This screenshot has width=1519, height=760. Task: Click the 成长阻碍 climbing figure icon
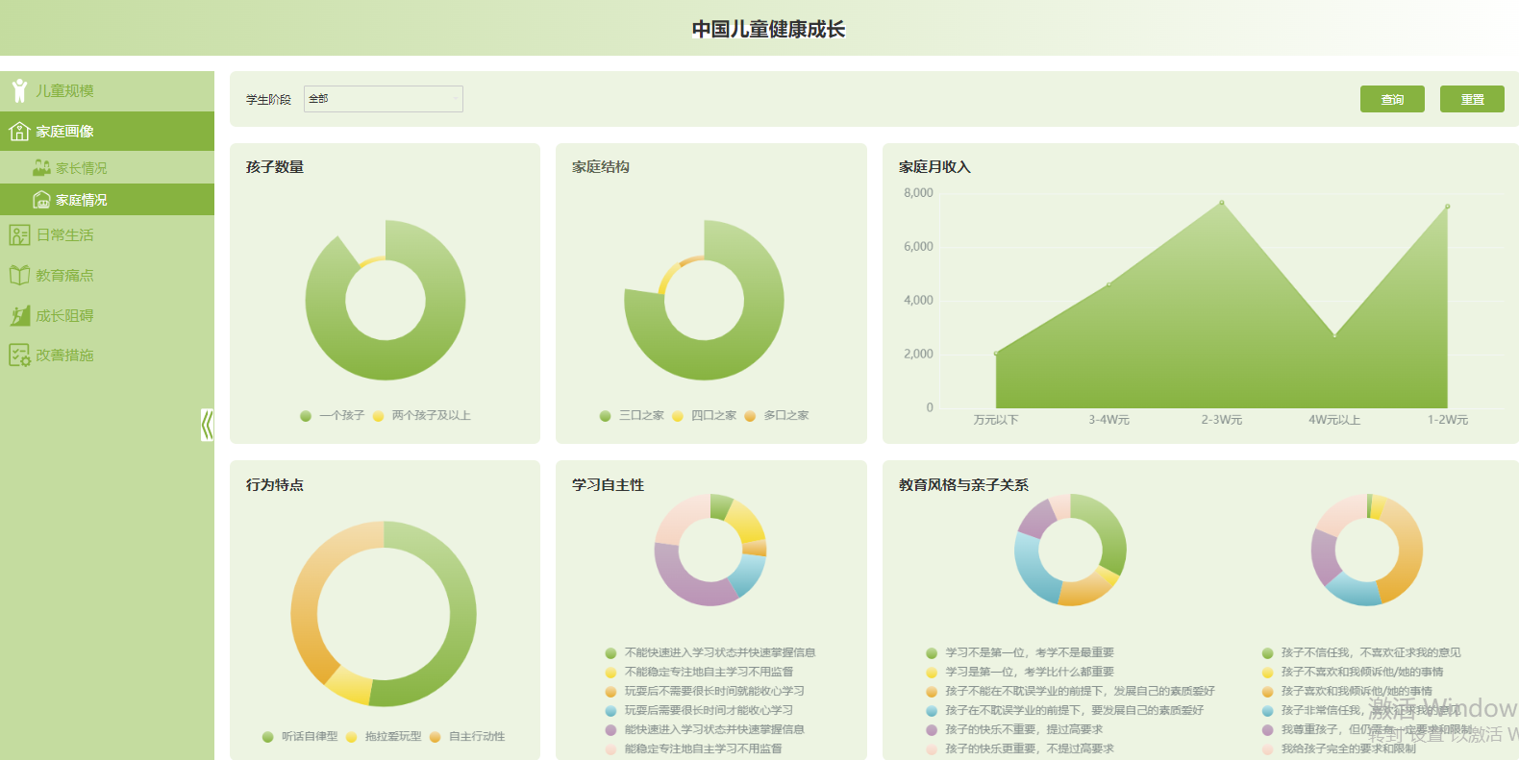pos(19,315)
